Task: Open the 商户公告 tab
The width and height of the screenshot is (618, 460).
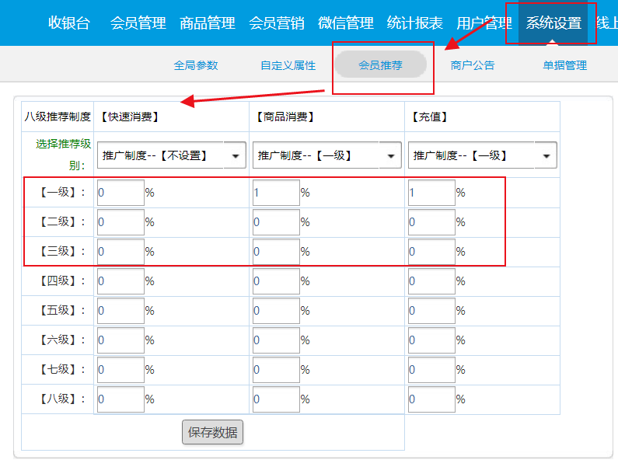Action: (472, 65)
